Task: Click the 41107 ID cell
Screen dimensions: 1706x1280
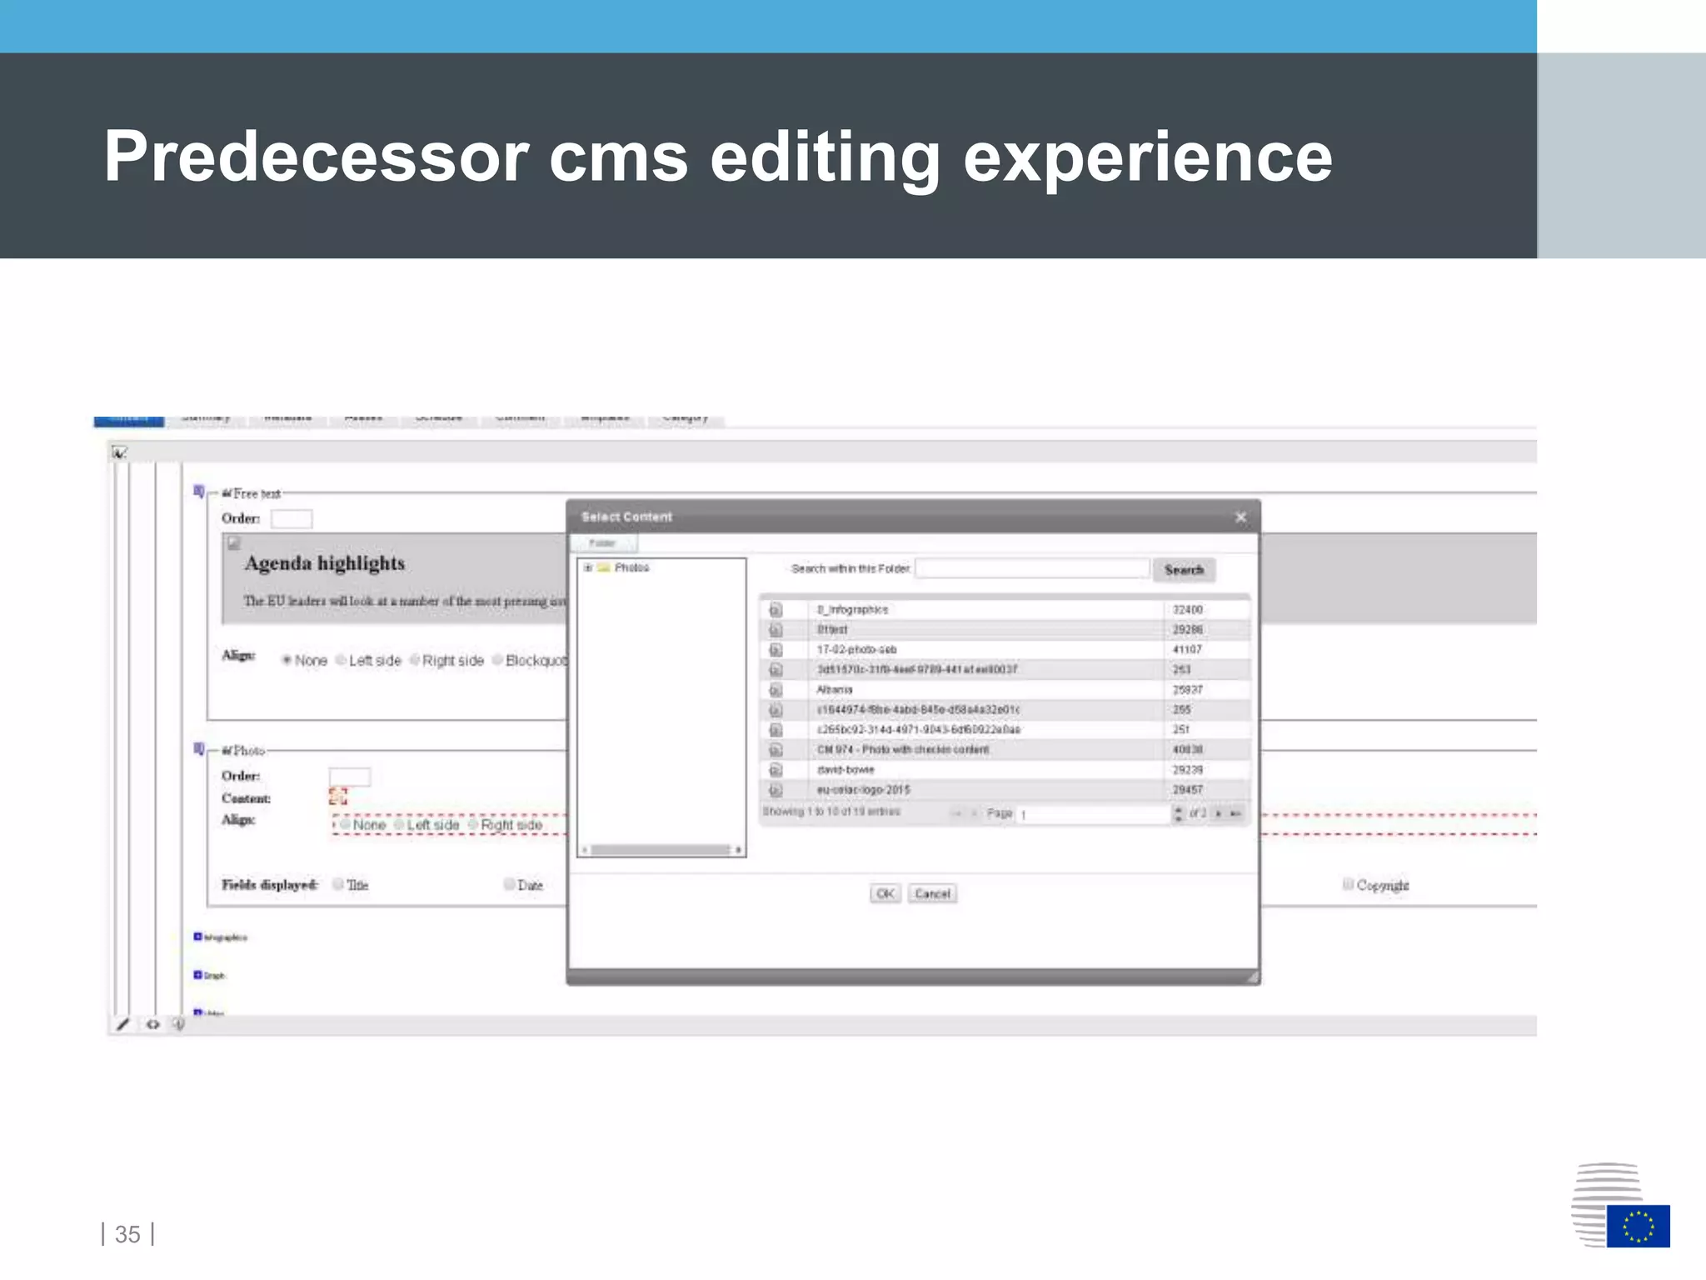Action: tap(1188, 650)
